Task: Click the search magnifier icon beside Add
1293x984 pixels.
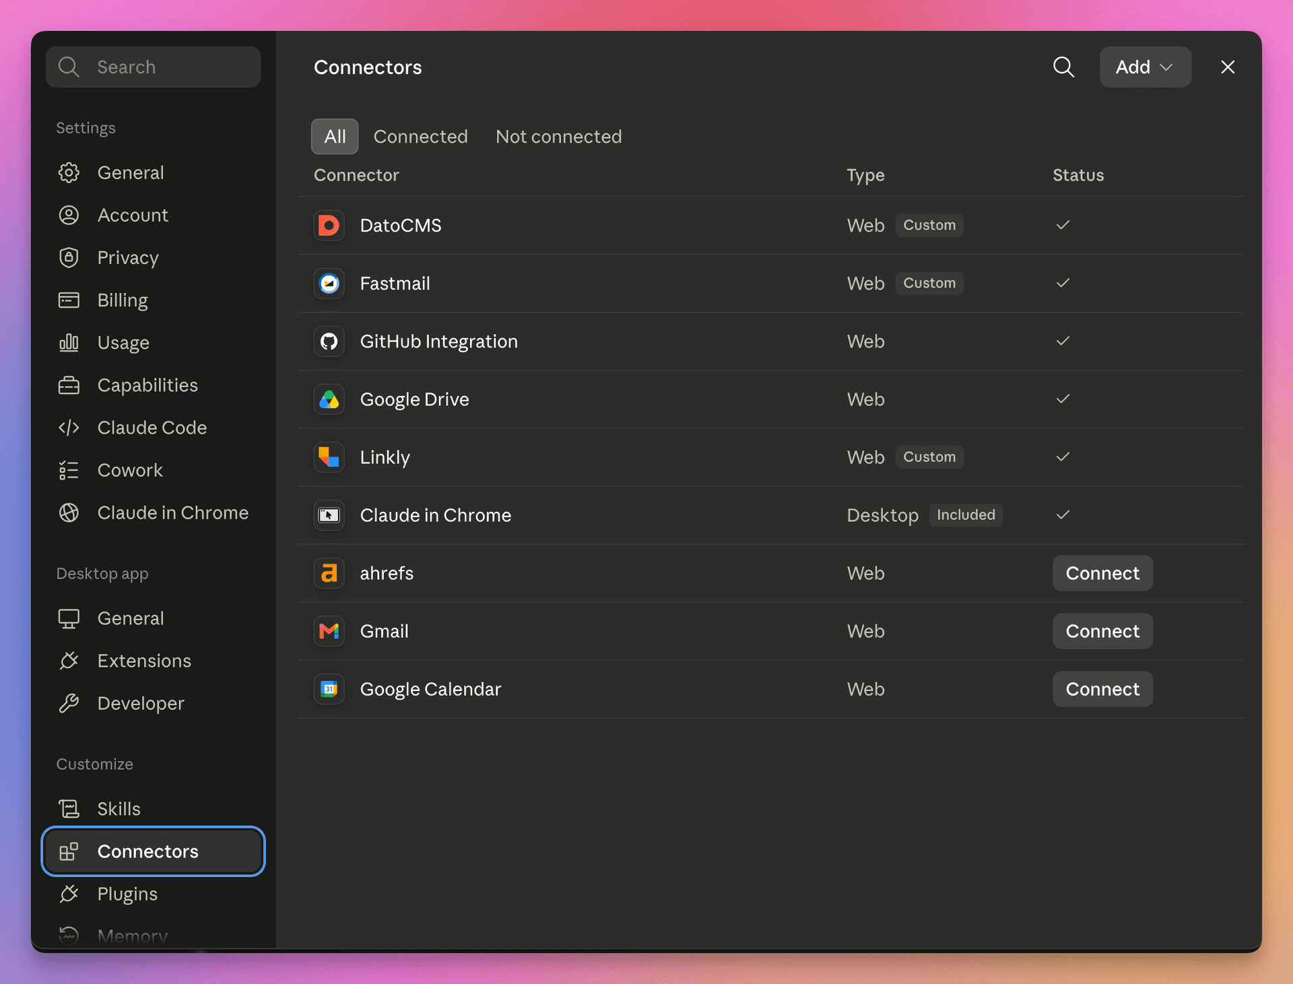Action: 1063,67
